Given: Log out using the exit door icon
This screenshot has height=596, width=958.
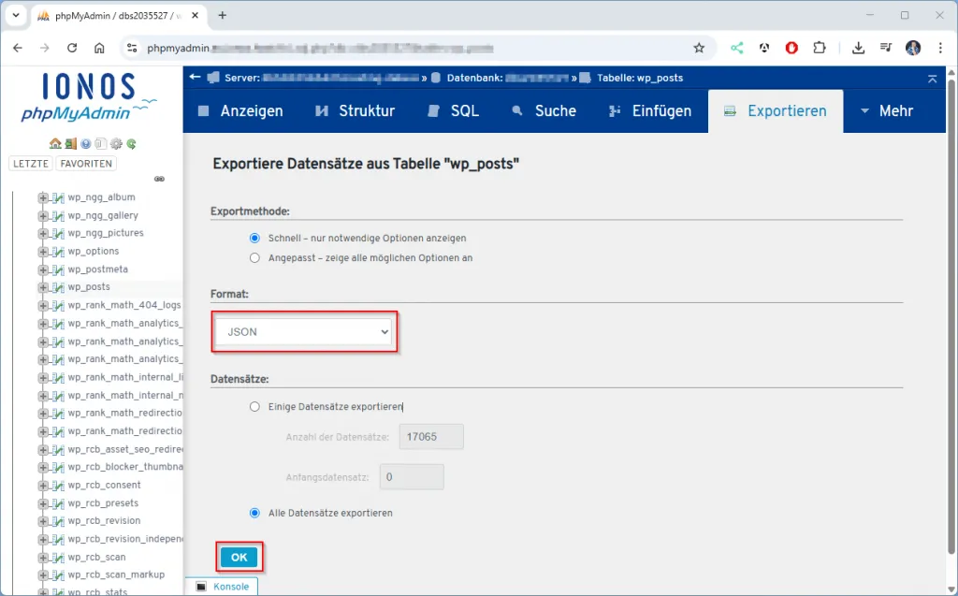Looking at the screenshot, I should click(70, 143).
